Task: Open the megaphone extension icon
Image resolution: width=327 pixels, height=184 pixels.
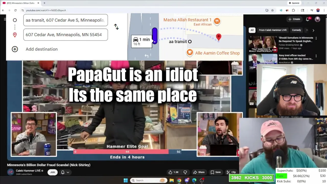Action: (x=287, y=10)
